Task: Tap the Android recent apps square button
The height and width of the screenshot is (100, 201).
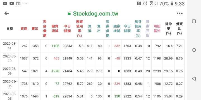Action: pos(194,21)
